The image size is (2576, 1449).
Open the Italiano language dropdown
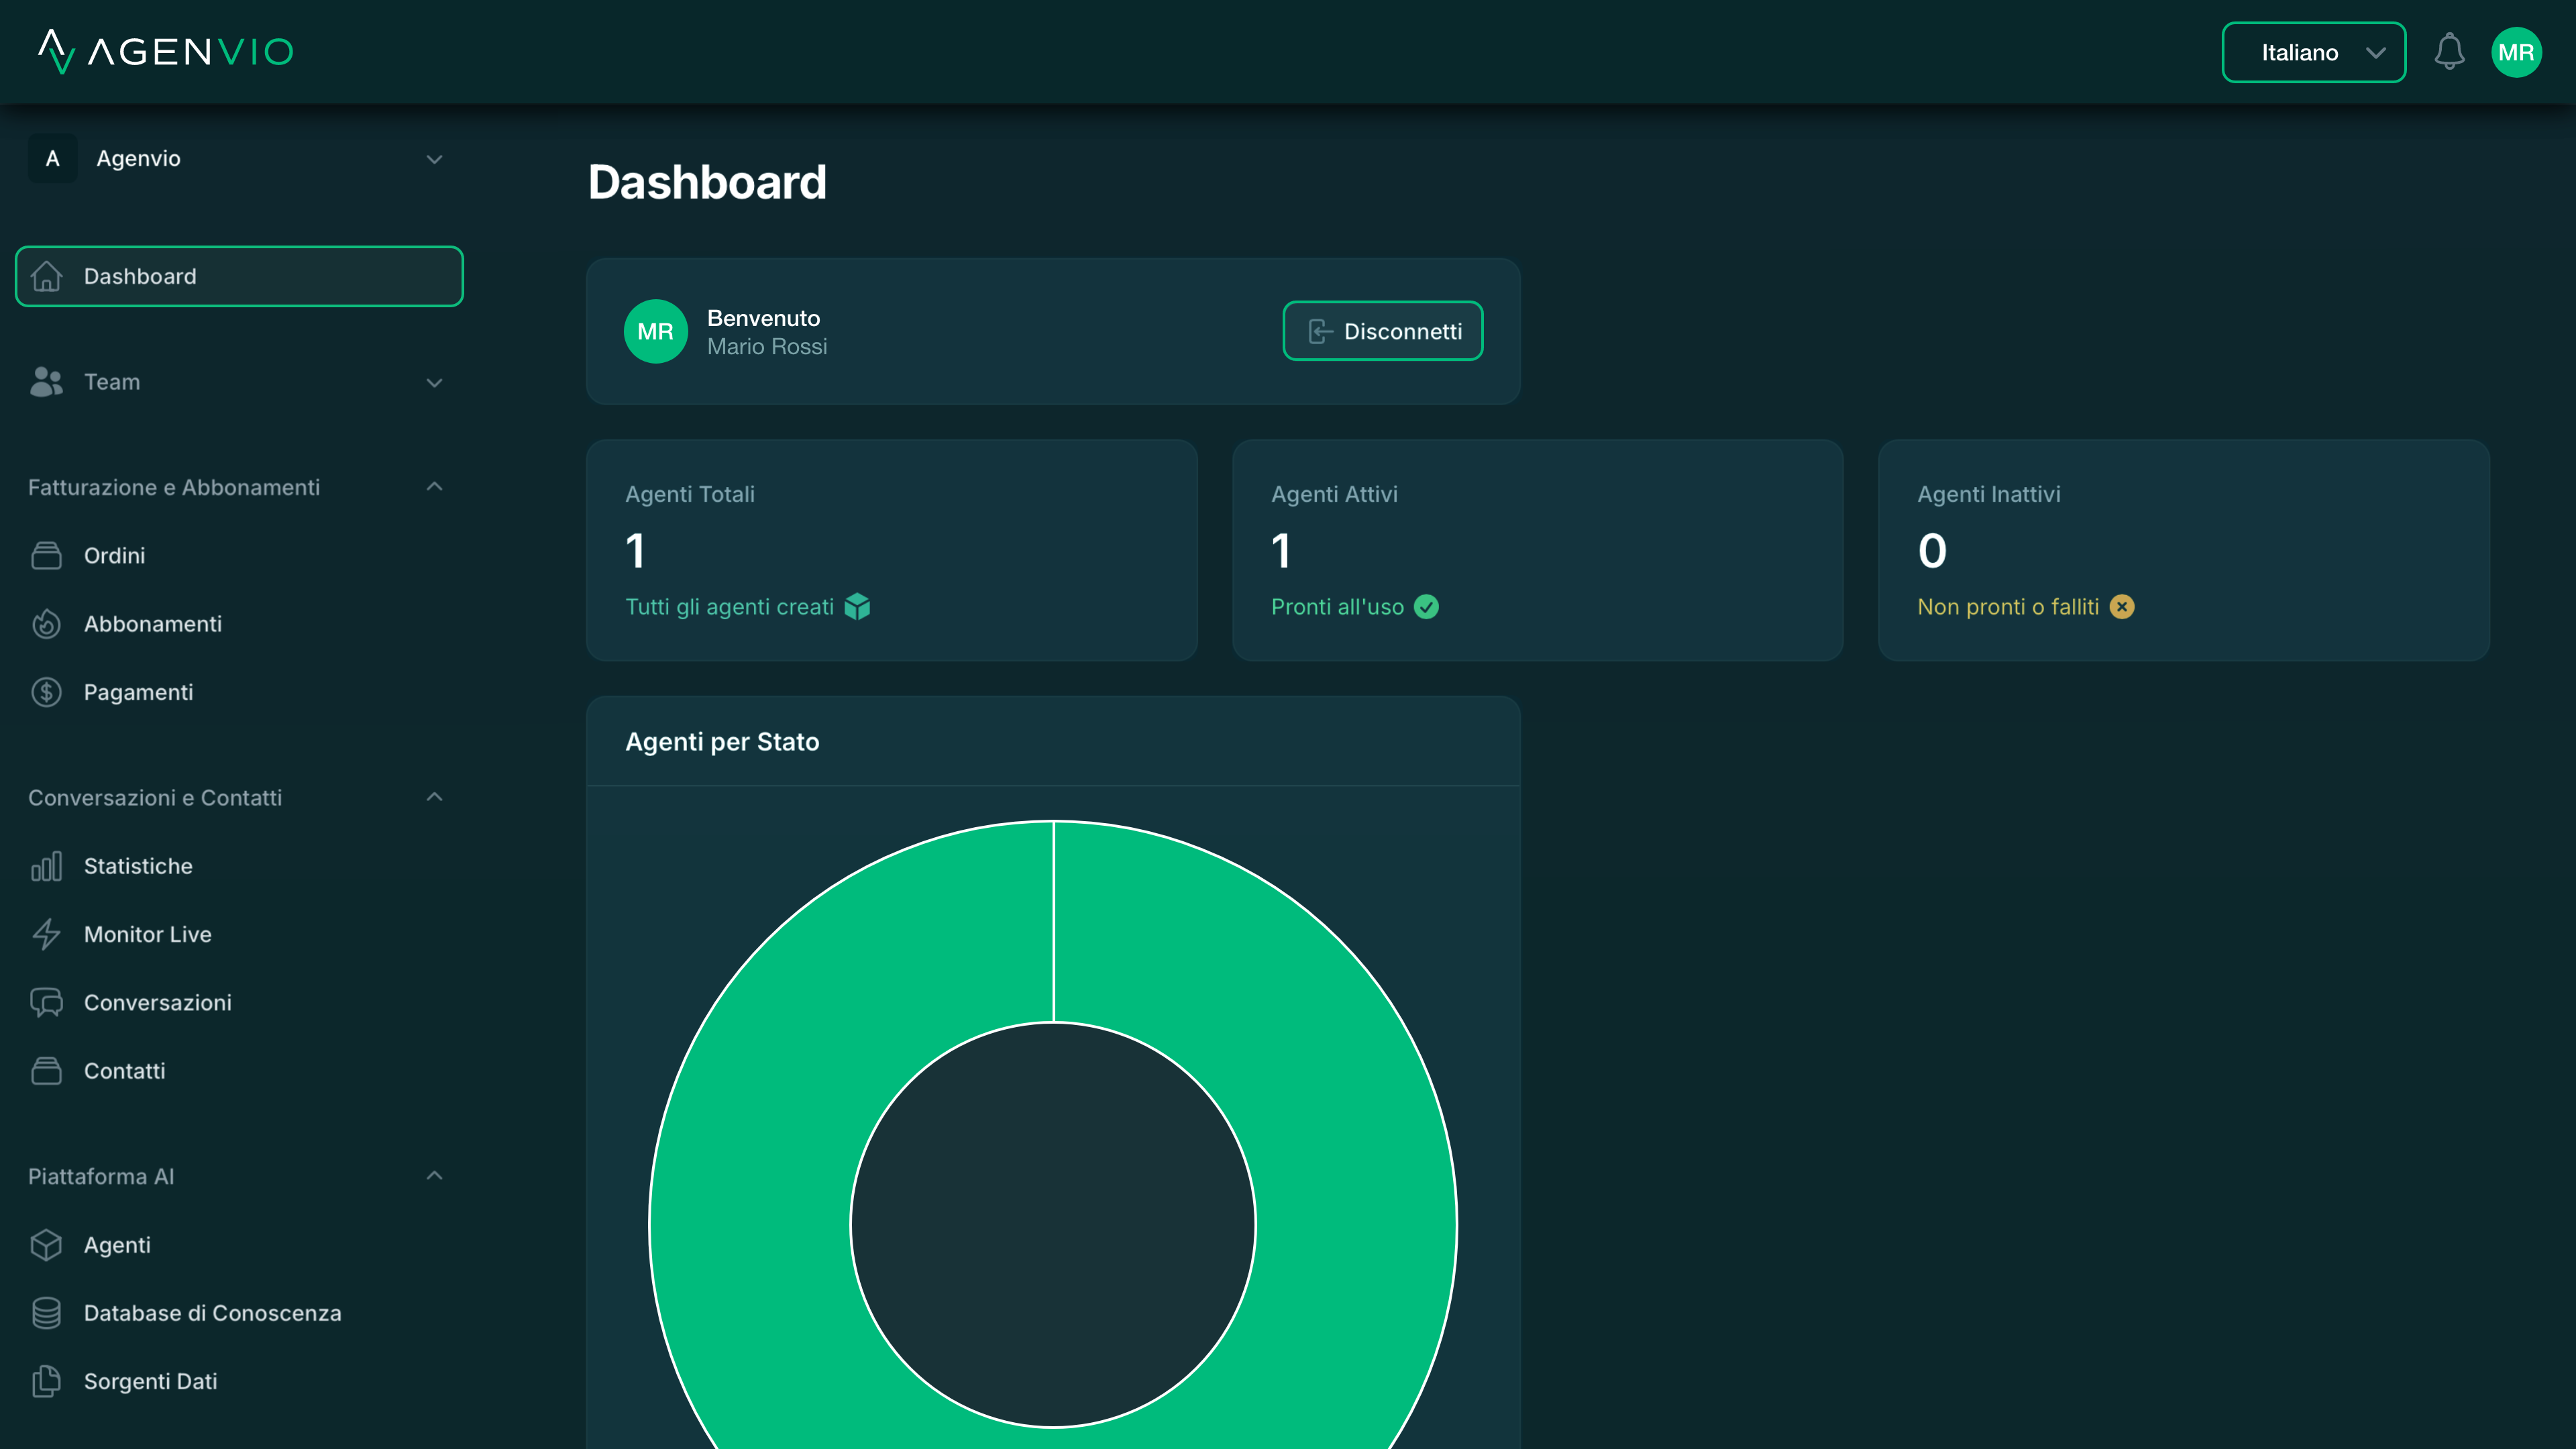2313,52
